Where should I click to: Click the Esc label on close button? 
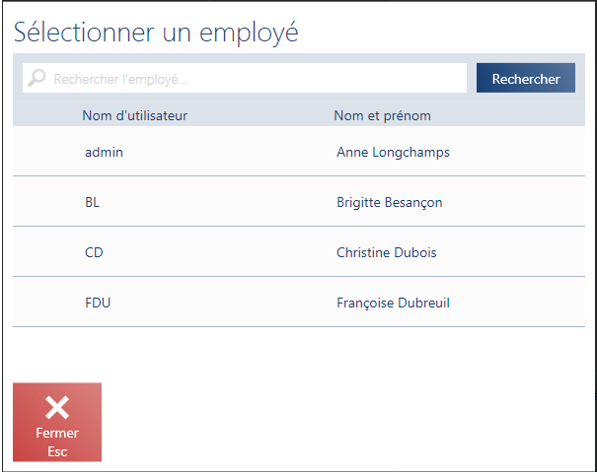pyautogui.click(x=57, y=451)
